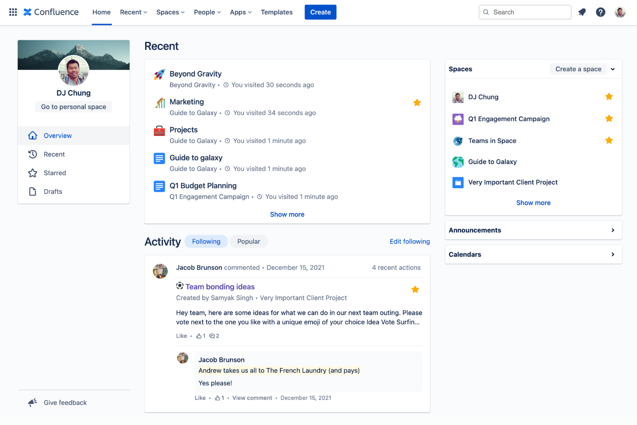Click the Recent clock icon in the sidebar
The image size is (637, 425).
tap(33, 154)
